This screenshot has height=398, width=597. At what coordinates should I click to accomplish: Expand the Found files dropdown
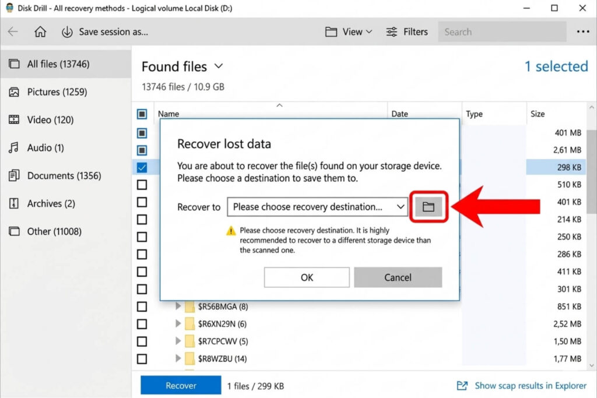click(x=219, y=66)
